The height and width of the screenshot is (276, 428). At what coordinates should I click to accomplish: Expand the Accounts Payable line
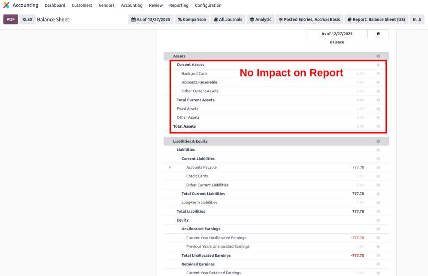click(170, 168)
